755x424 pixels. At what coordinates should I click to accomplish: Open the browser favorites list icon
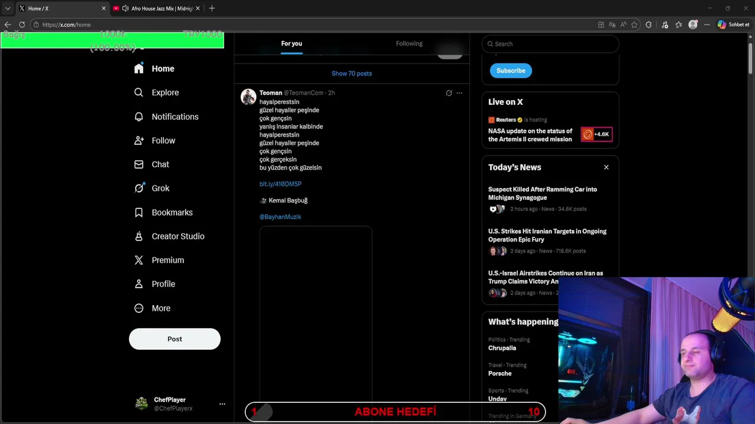(x=679, y=25)
